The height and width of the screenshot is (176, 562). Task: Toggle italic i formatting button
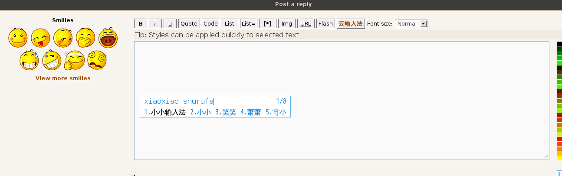[x=155, y=24]
